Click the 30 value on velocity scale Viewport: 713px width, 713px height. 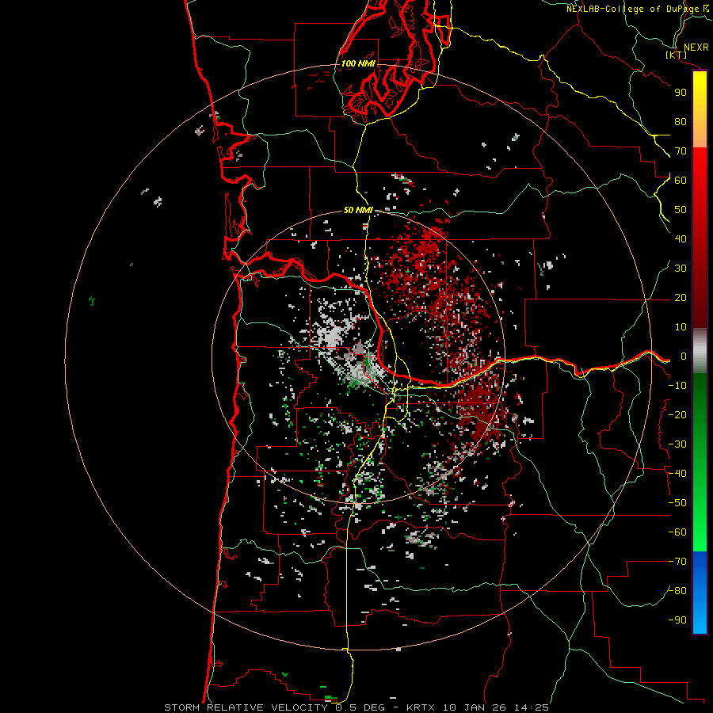(x=681, y=269)
